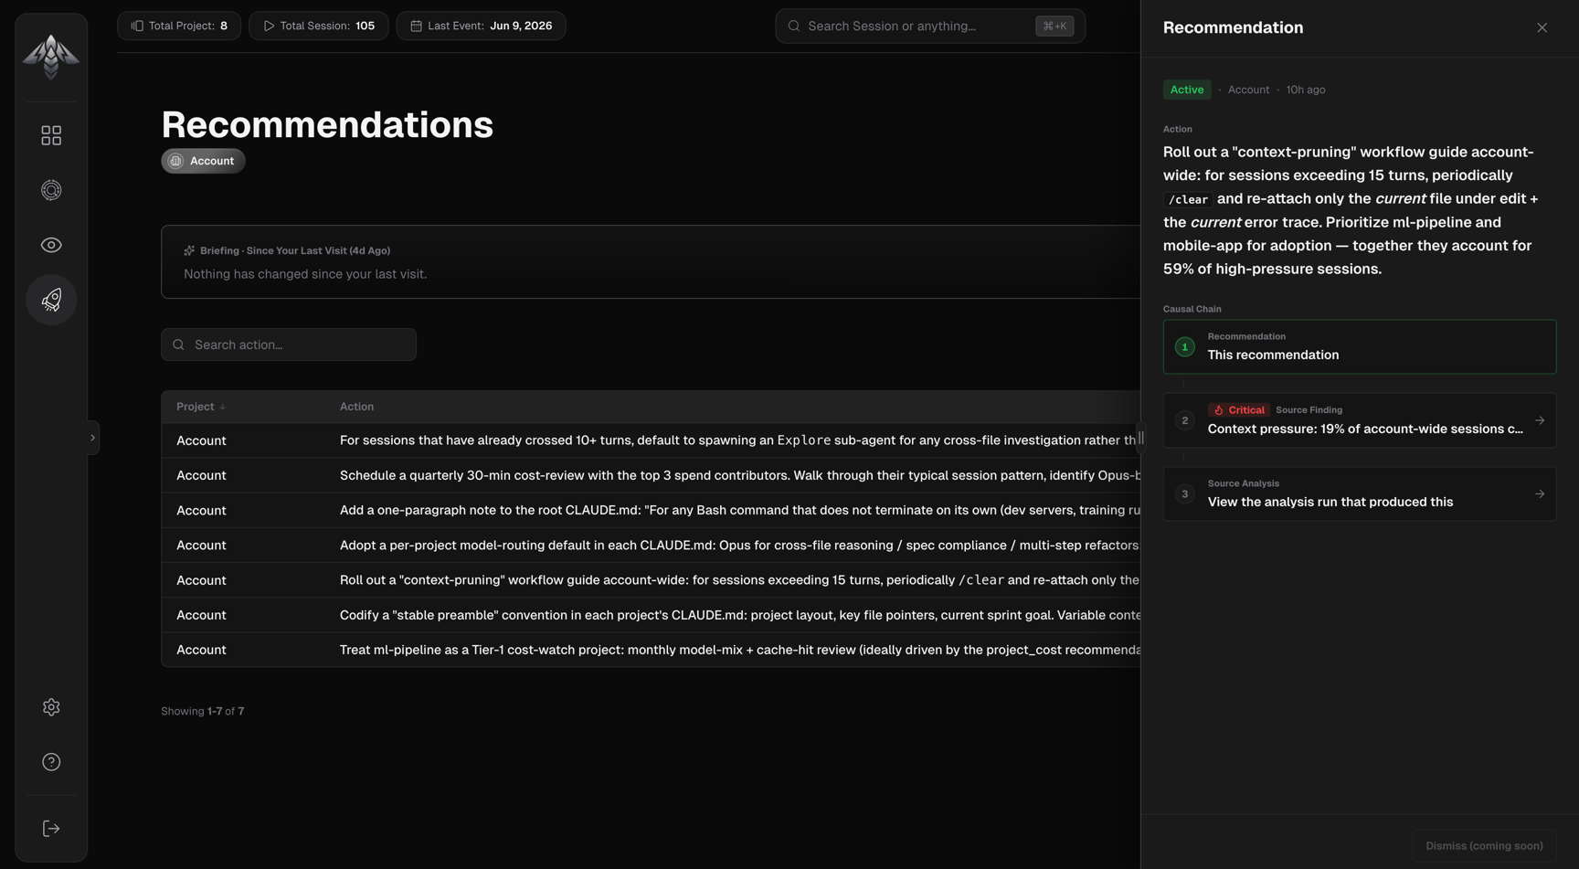The height and width of the screenshot is (869, 1579).
Task: Focus the Search Session input field
Action: click(x=930, y=26)
